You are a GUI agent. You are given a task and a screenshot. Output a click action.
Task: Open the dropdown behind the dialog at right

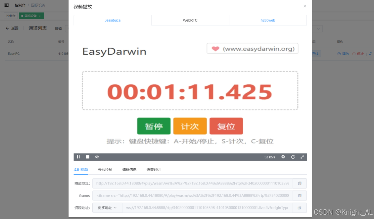pyautogui.click(x=318, y=28)
